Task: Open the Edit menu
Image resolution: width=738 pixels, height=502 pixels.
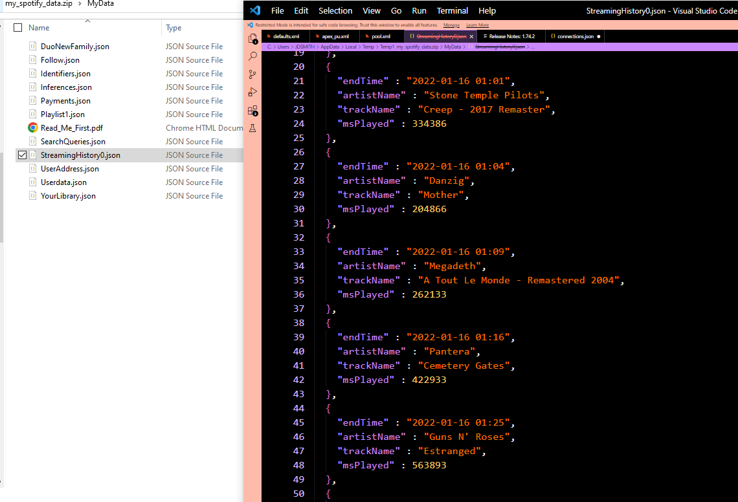Action: 301,10
